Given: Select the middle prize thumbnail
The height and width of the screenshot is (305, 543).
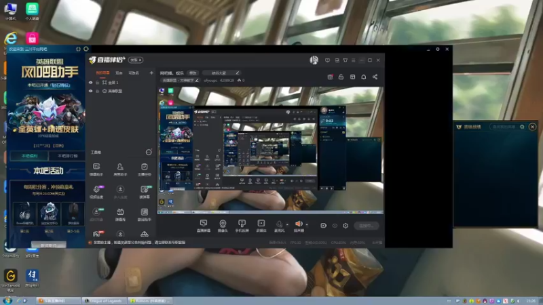Looking at the screenshot, I should click(49, 213).
